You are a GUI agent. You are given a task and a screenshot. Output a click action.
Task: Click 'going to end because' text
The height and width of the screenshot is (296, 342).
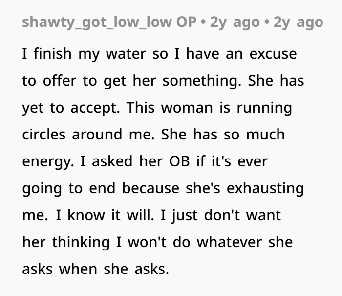(x=101, y=189)
